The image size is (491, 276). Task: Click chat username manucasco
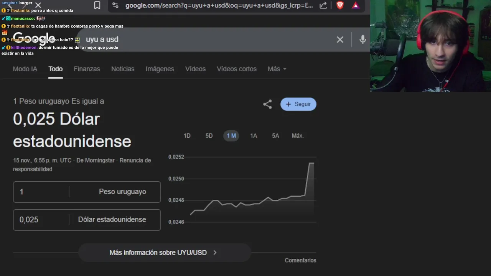click(x=23, y=18)
